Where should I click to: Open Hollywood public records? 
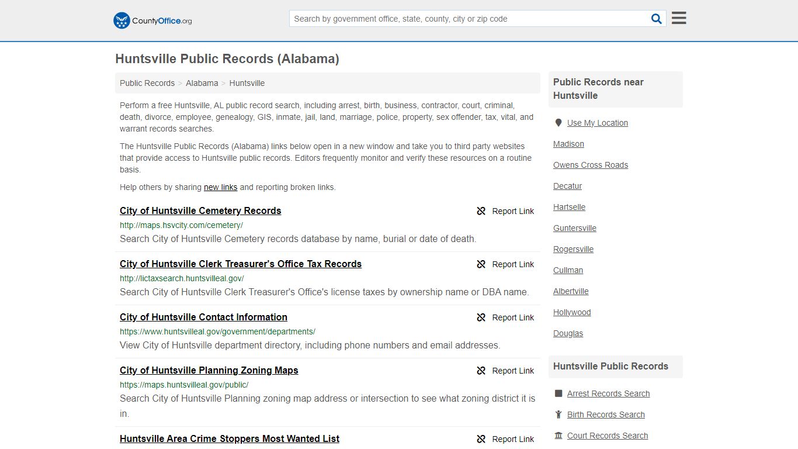(x=572, y=312)
